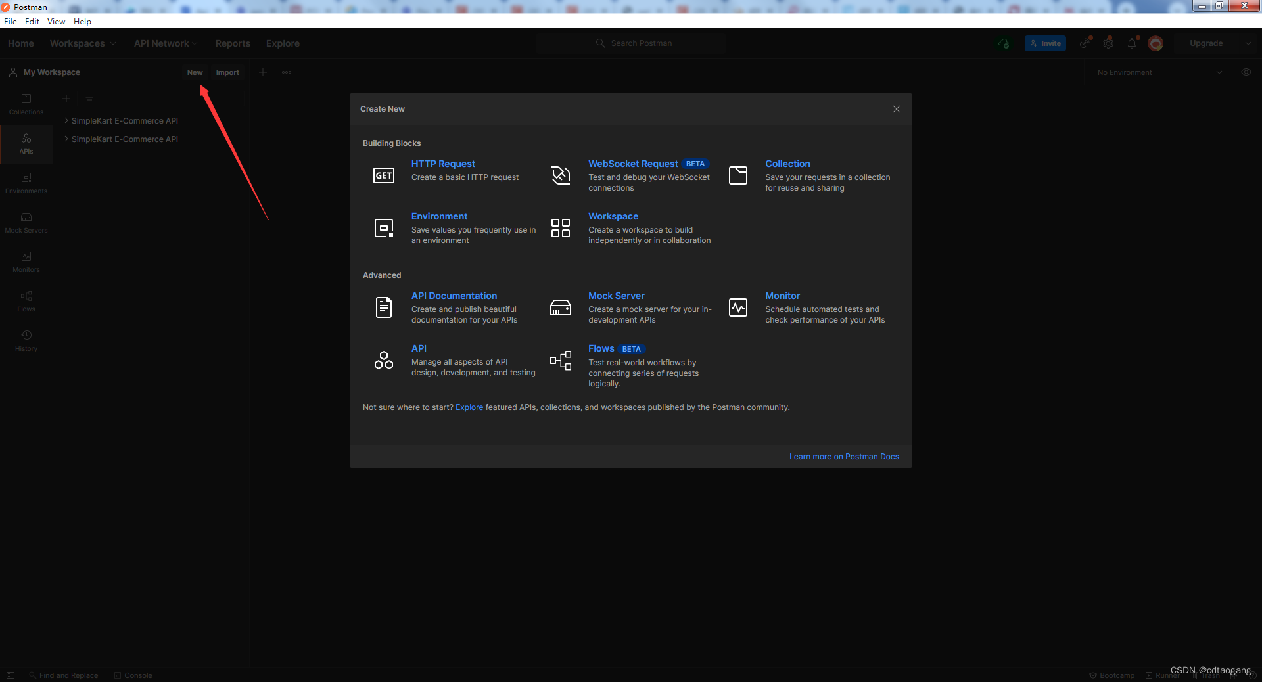
Task: Click the plus icon to create new API
Action: (x=66, y=99)
